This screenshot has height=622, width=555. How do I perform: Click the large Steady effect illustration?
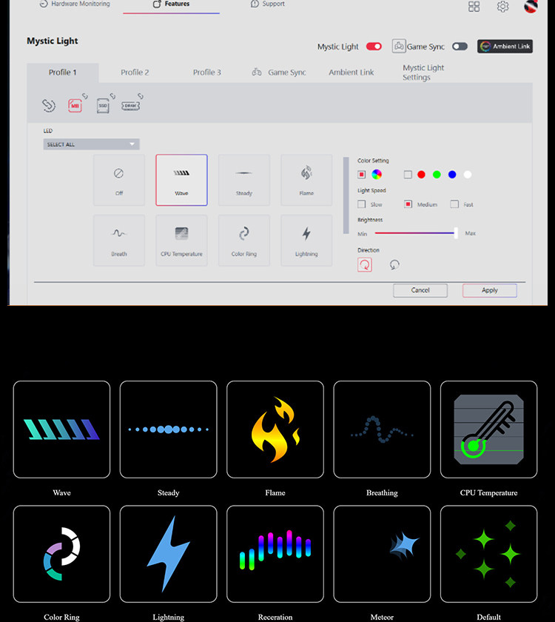[x=169, y=429]
